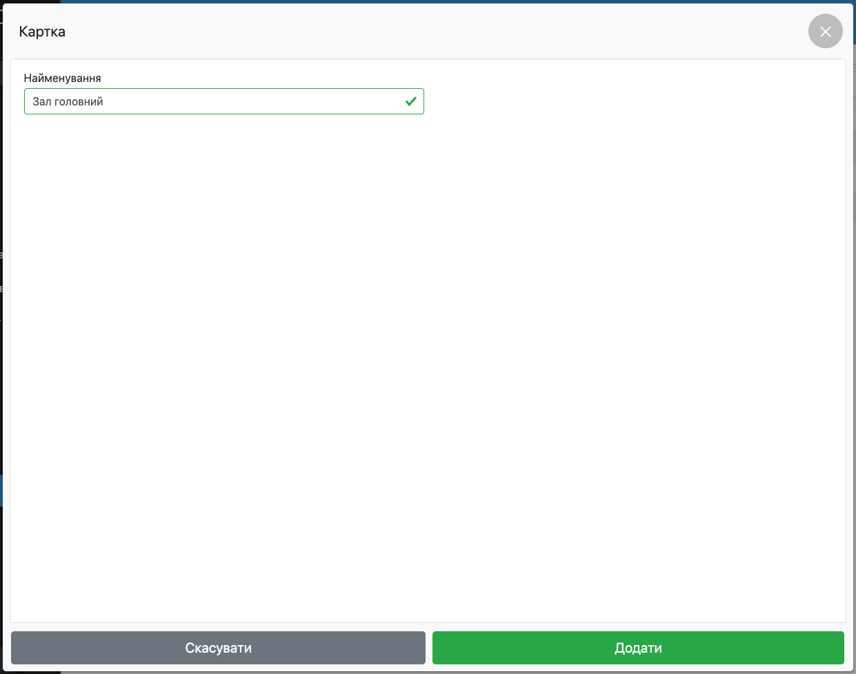Click blank area right of the name field
The width and height of the screenshot is (856, 674).
point(621,101)
